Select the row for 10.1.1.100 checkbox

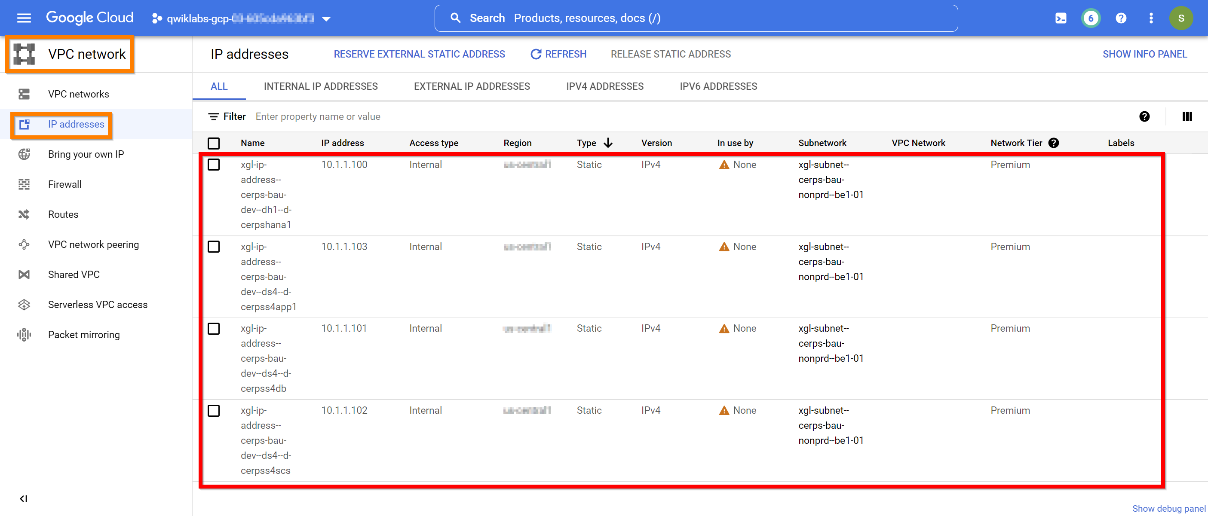click(x=213, y=165)
